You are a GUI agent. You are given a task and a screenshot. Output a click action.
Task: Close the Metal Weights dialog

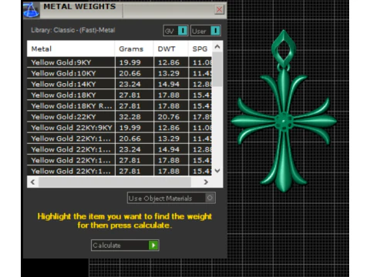pos(219,10)
